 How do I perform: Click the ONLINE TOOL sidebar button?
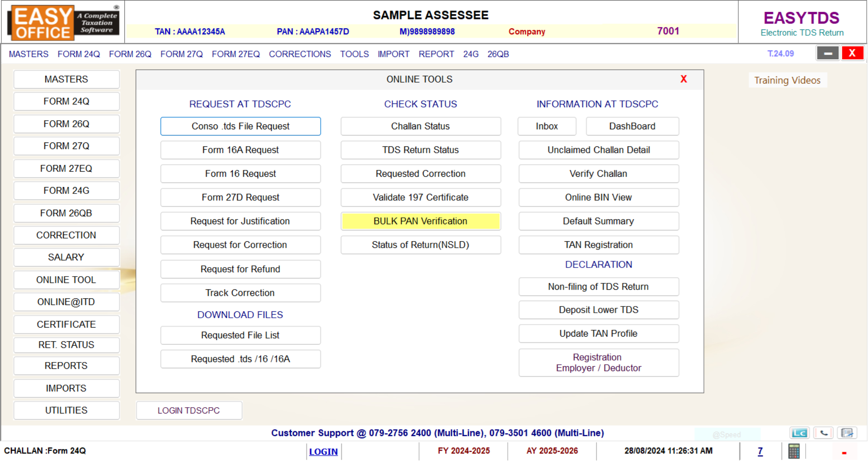(66, 280)
